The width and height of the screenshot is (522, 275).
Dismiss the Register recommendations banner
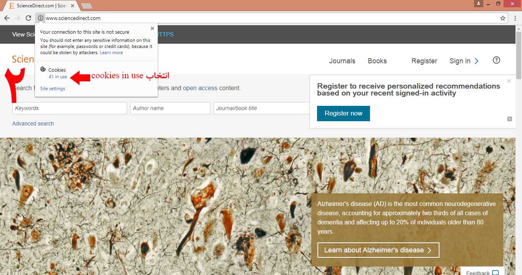(509, 81)
